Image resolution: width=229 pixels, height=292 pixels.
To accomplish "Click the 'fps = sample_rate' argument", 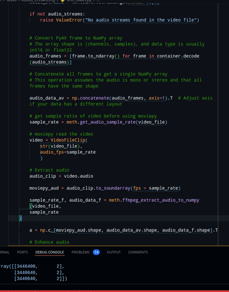I will 156,188.
